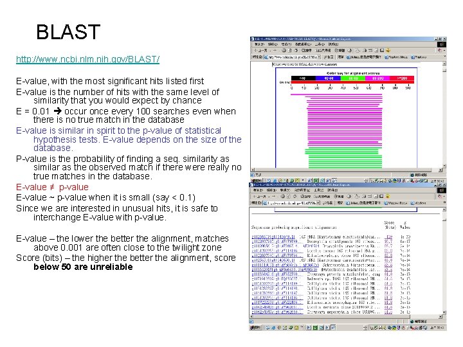Click system tray clock on bottom taskbar

tap(437, 328)
